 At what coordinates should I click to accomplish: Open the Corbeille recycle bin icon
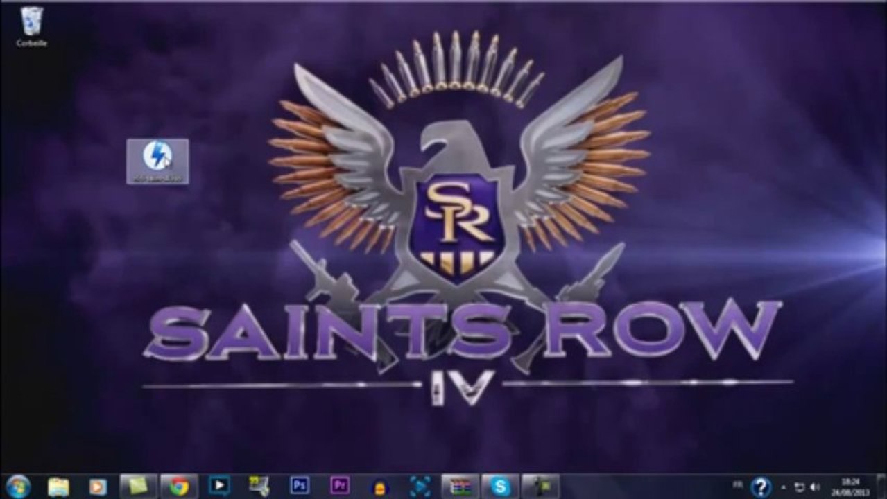tap(32, 26)
